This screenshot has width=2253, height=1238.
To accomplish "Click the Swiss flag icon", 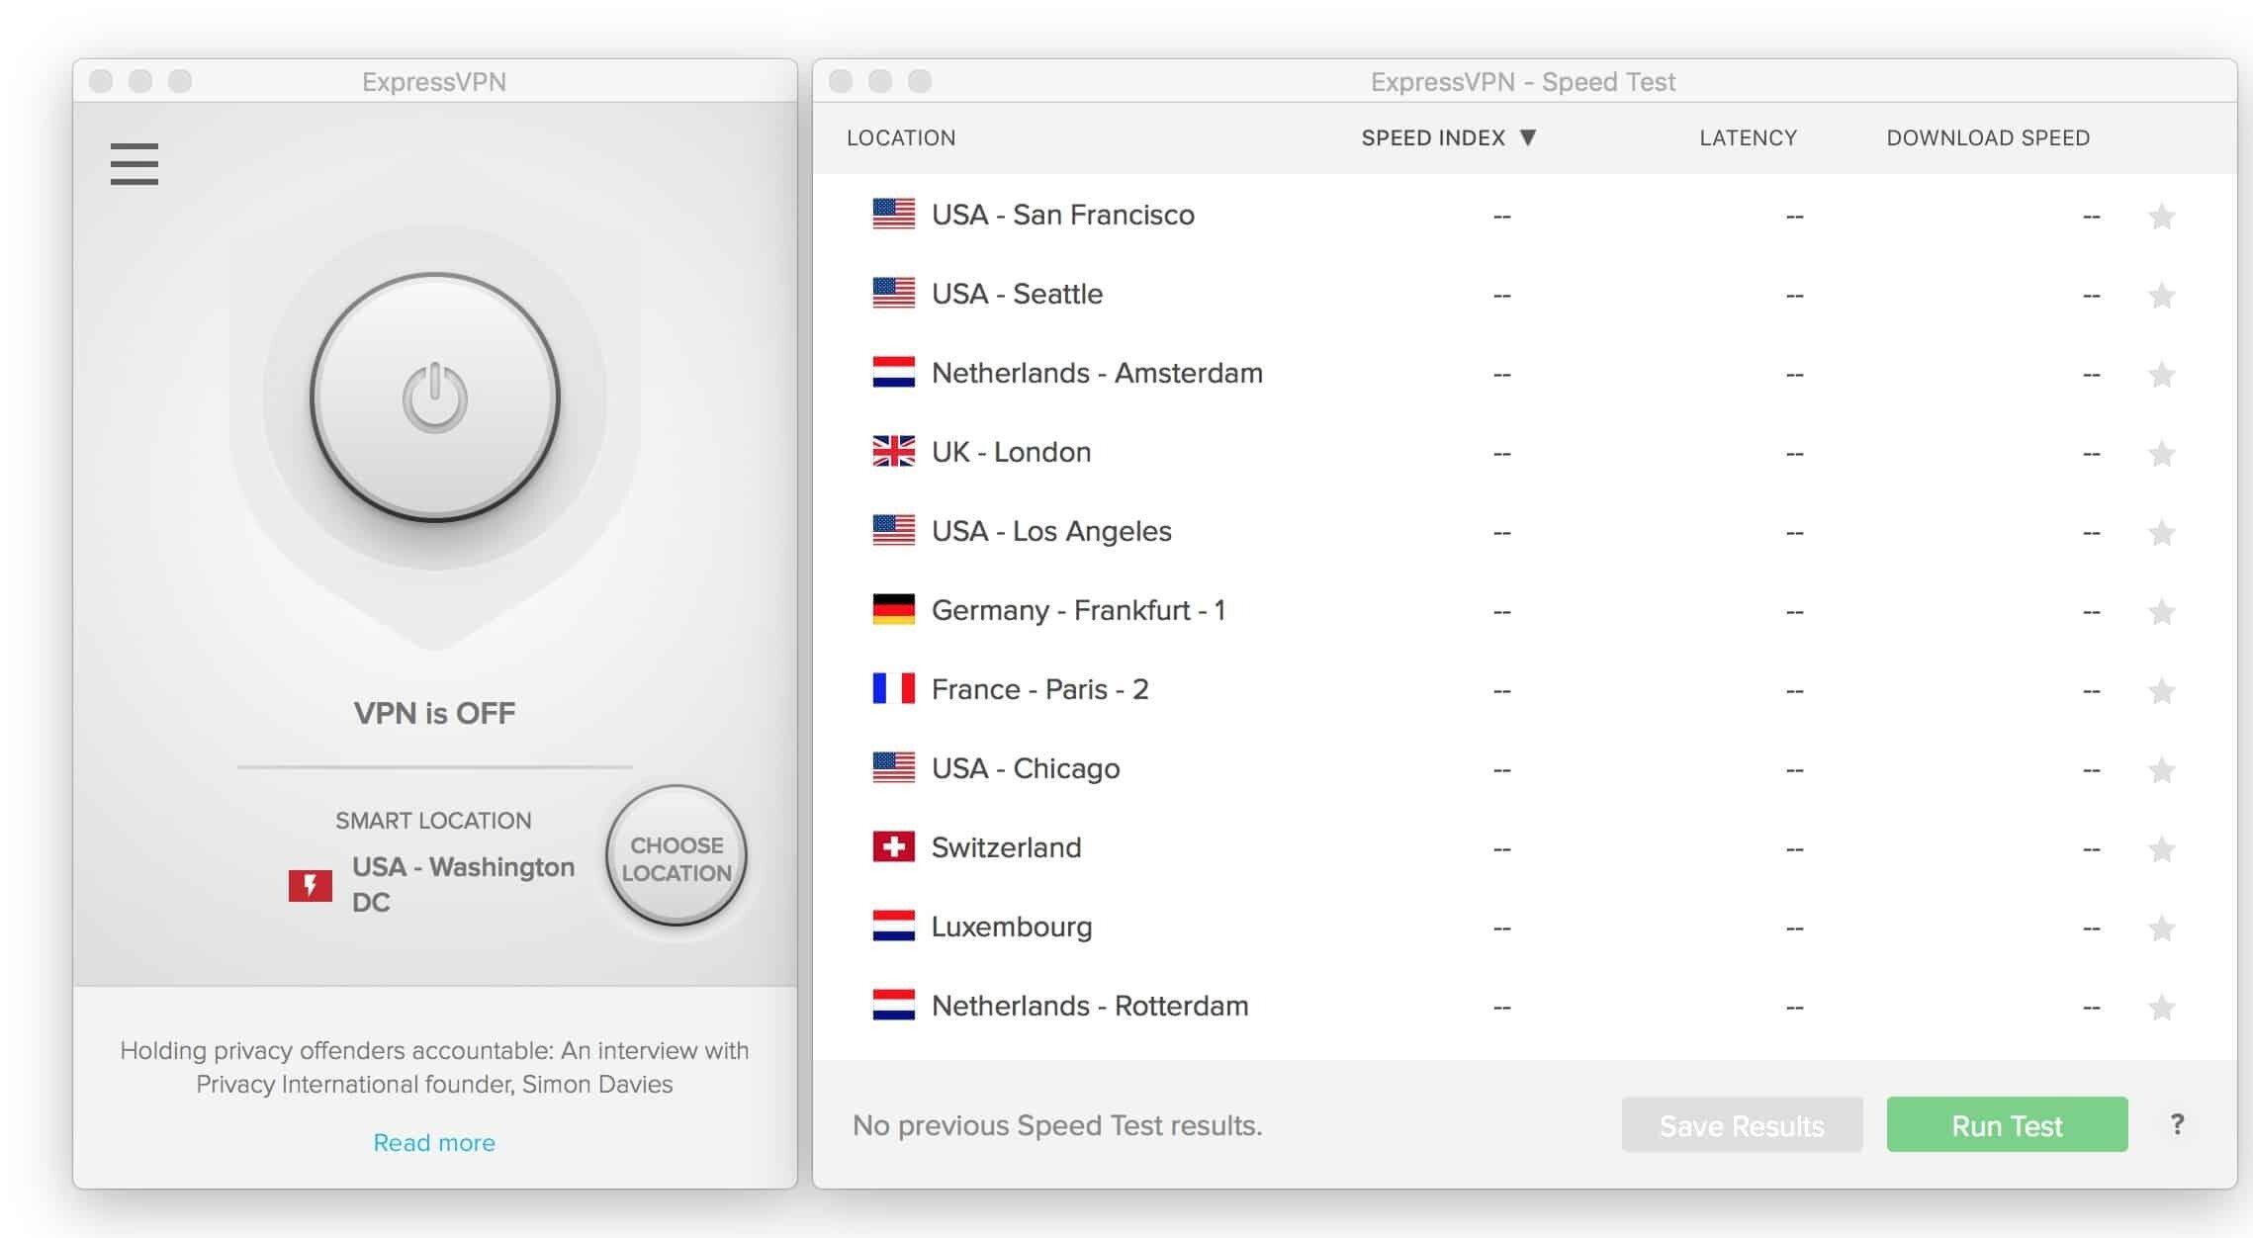I will tap(893, 847).
